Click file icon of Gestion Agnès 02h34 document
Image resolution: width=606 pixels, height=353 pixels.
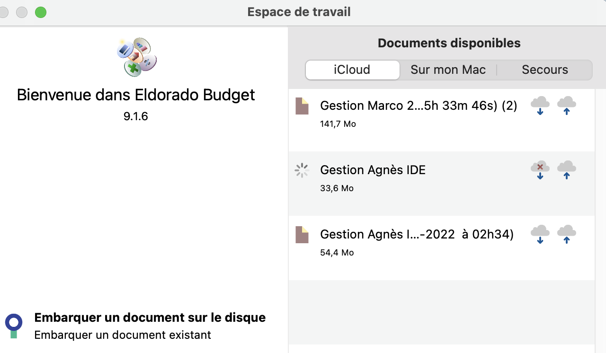click(302, 235)
